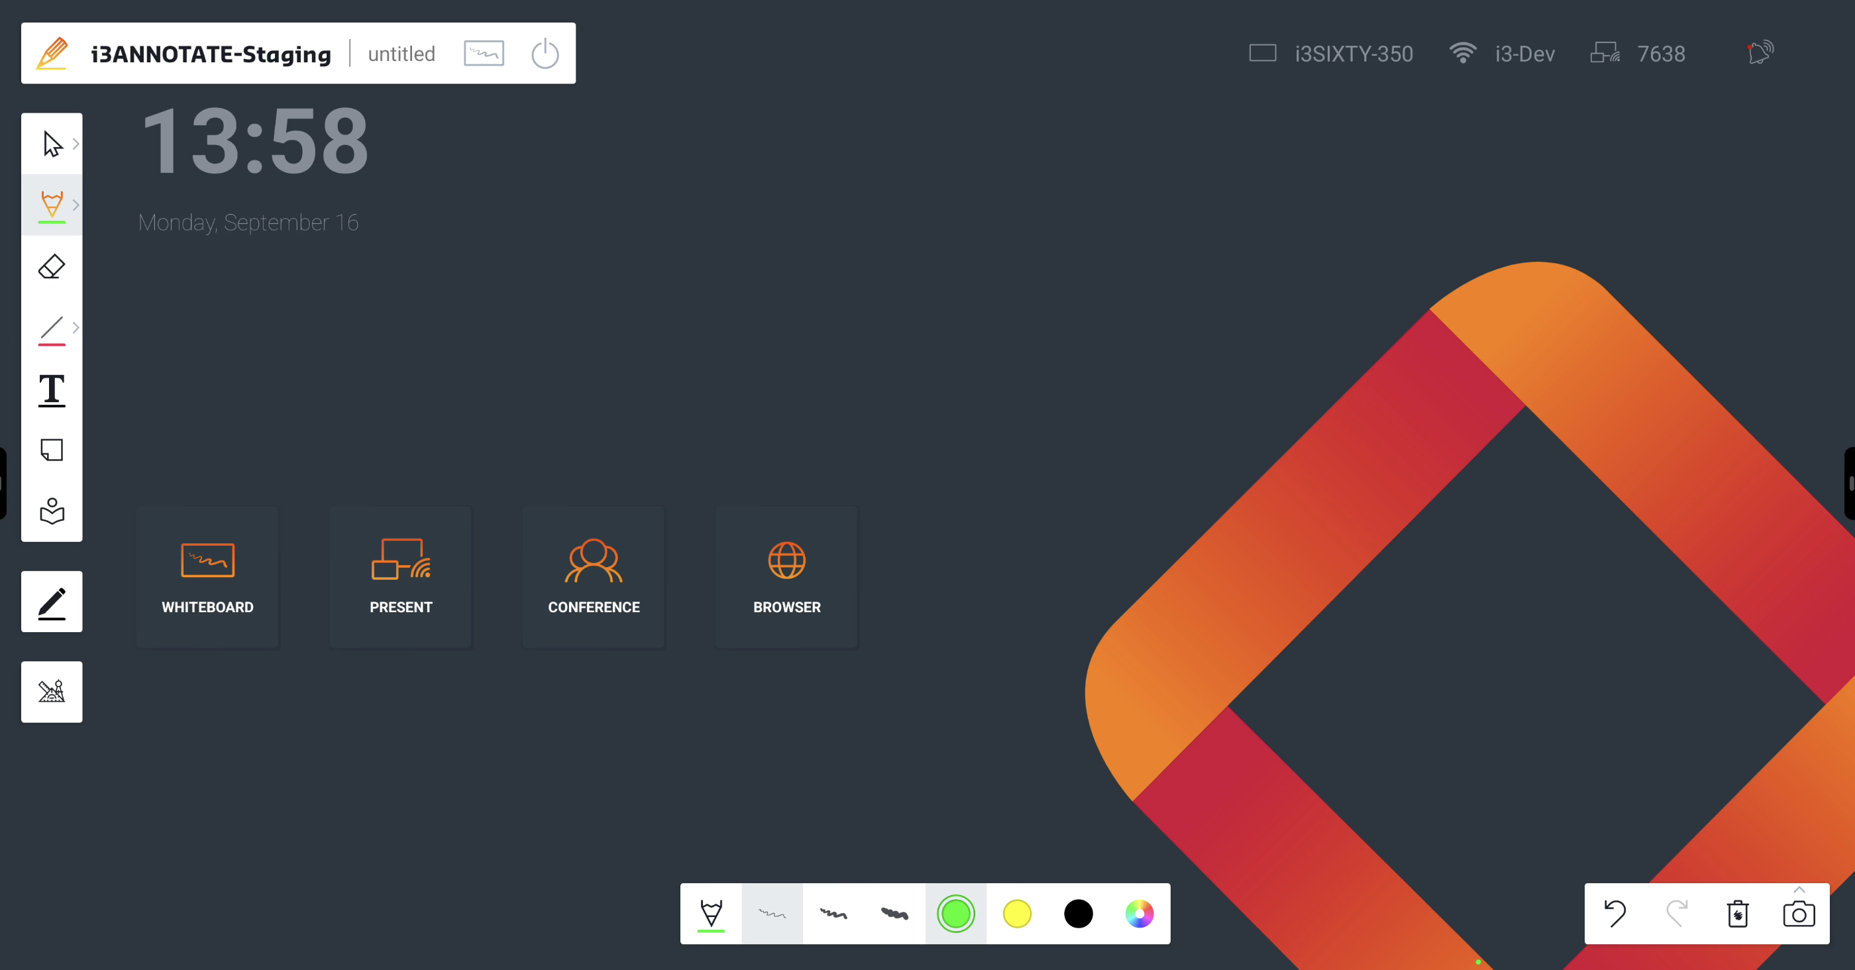Launch the BROWSER tile
This screenshot has width=1855, height=970.
[x=786, y=577]
